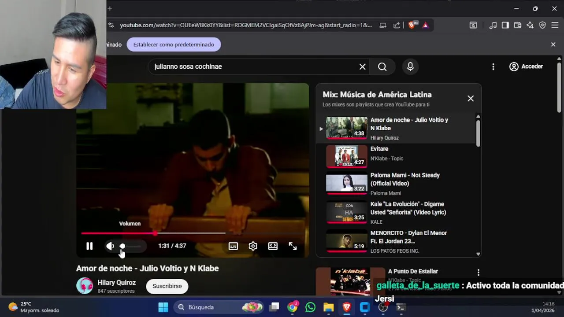Click Establecer como predeterminado button

174,44
